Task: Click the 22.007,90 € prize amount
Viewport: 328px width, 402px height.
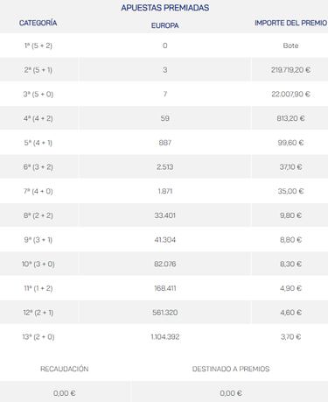Action: pos(290,94)
